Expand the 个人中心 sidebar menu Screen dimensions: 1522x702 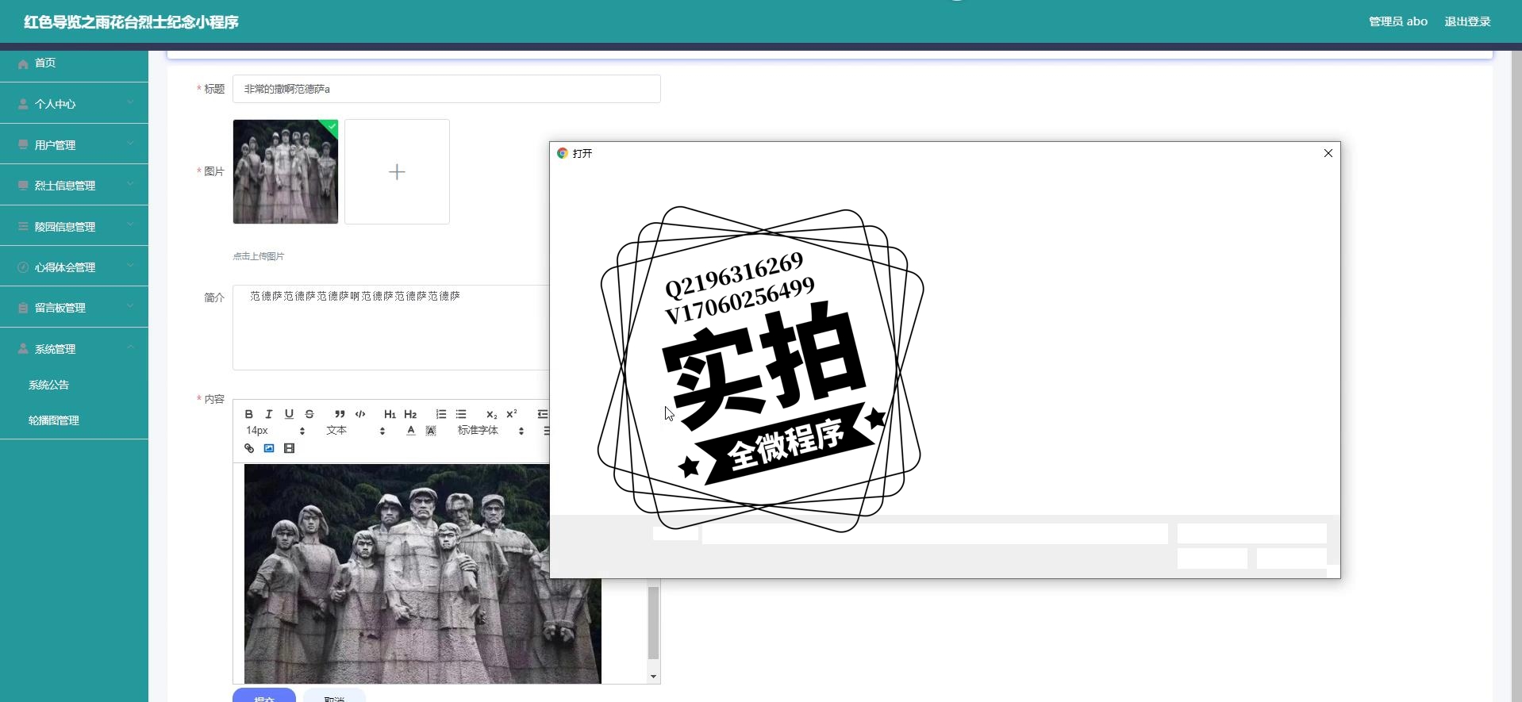point(74,104)
